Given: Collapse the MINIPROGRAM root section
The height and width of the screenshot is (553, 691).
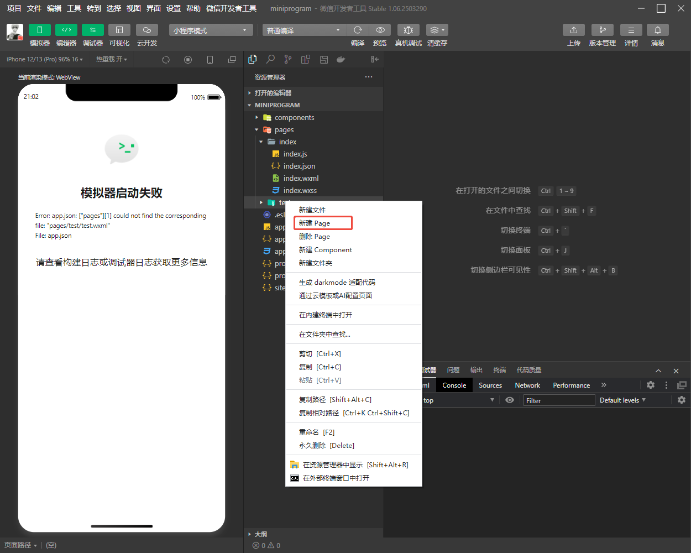Looking at the screenshot, I should (x=313, y=105).
